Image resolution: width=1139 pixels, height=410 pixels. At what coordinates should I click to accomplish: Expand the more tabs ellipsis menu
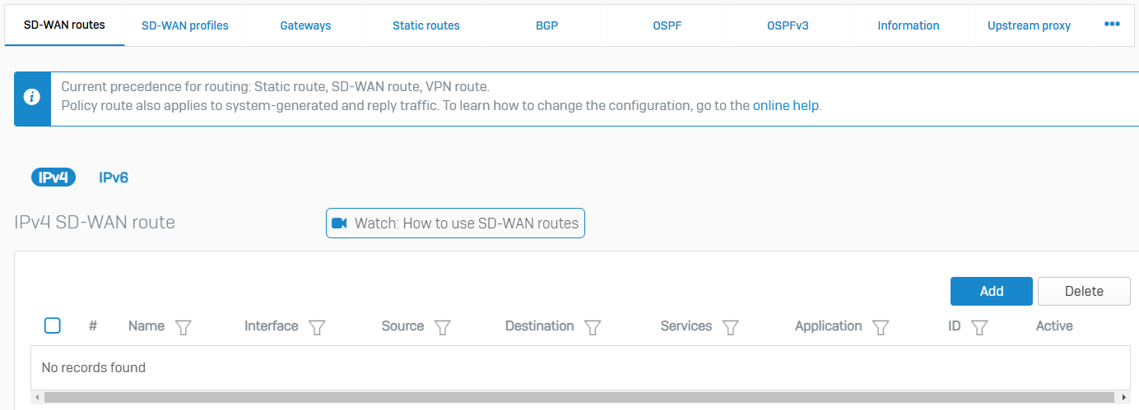click(x=1112, y=25)
